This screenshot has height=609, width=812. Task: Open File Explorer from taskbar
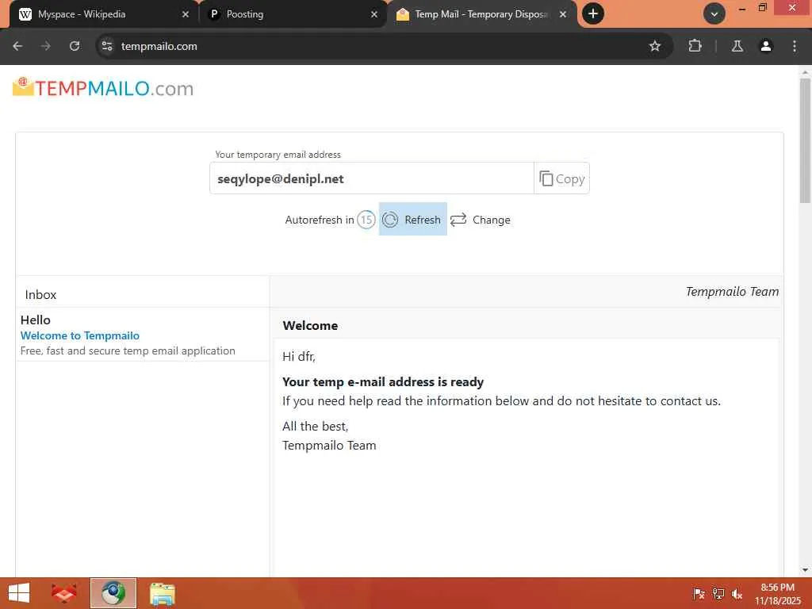(x=163, y=593)
